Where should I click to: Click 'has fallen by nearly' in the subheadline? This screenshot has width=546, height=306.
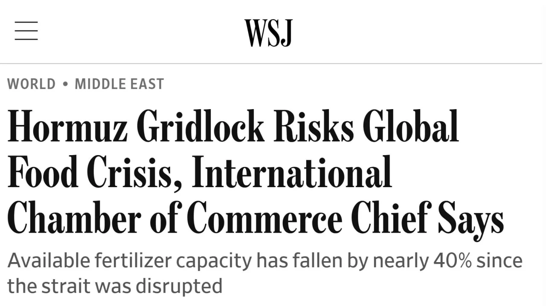coord(343,261)
